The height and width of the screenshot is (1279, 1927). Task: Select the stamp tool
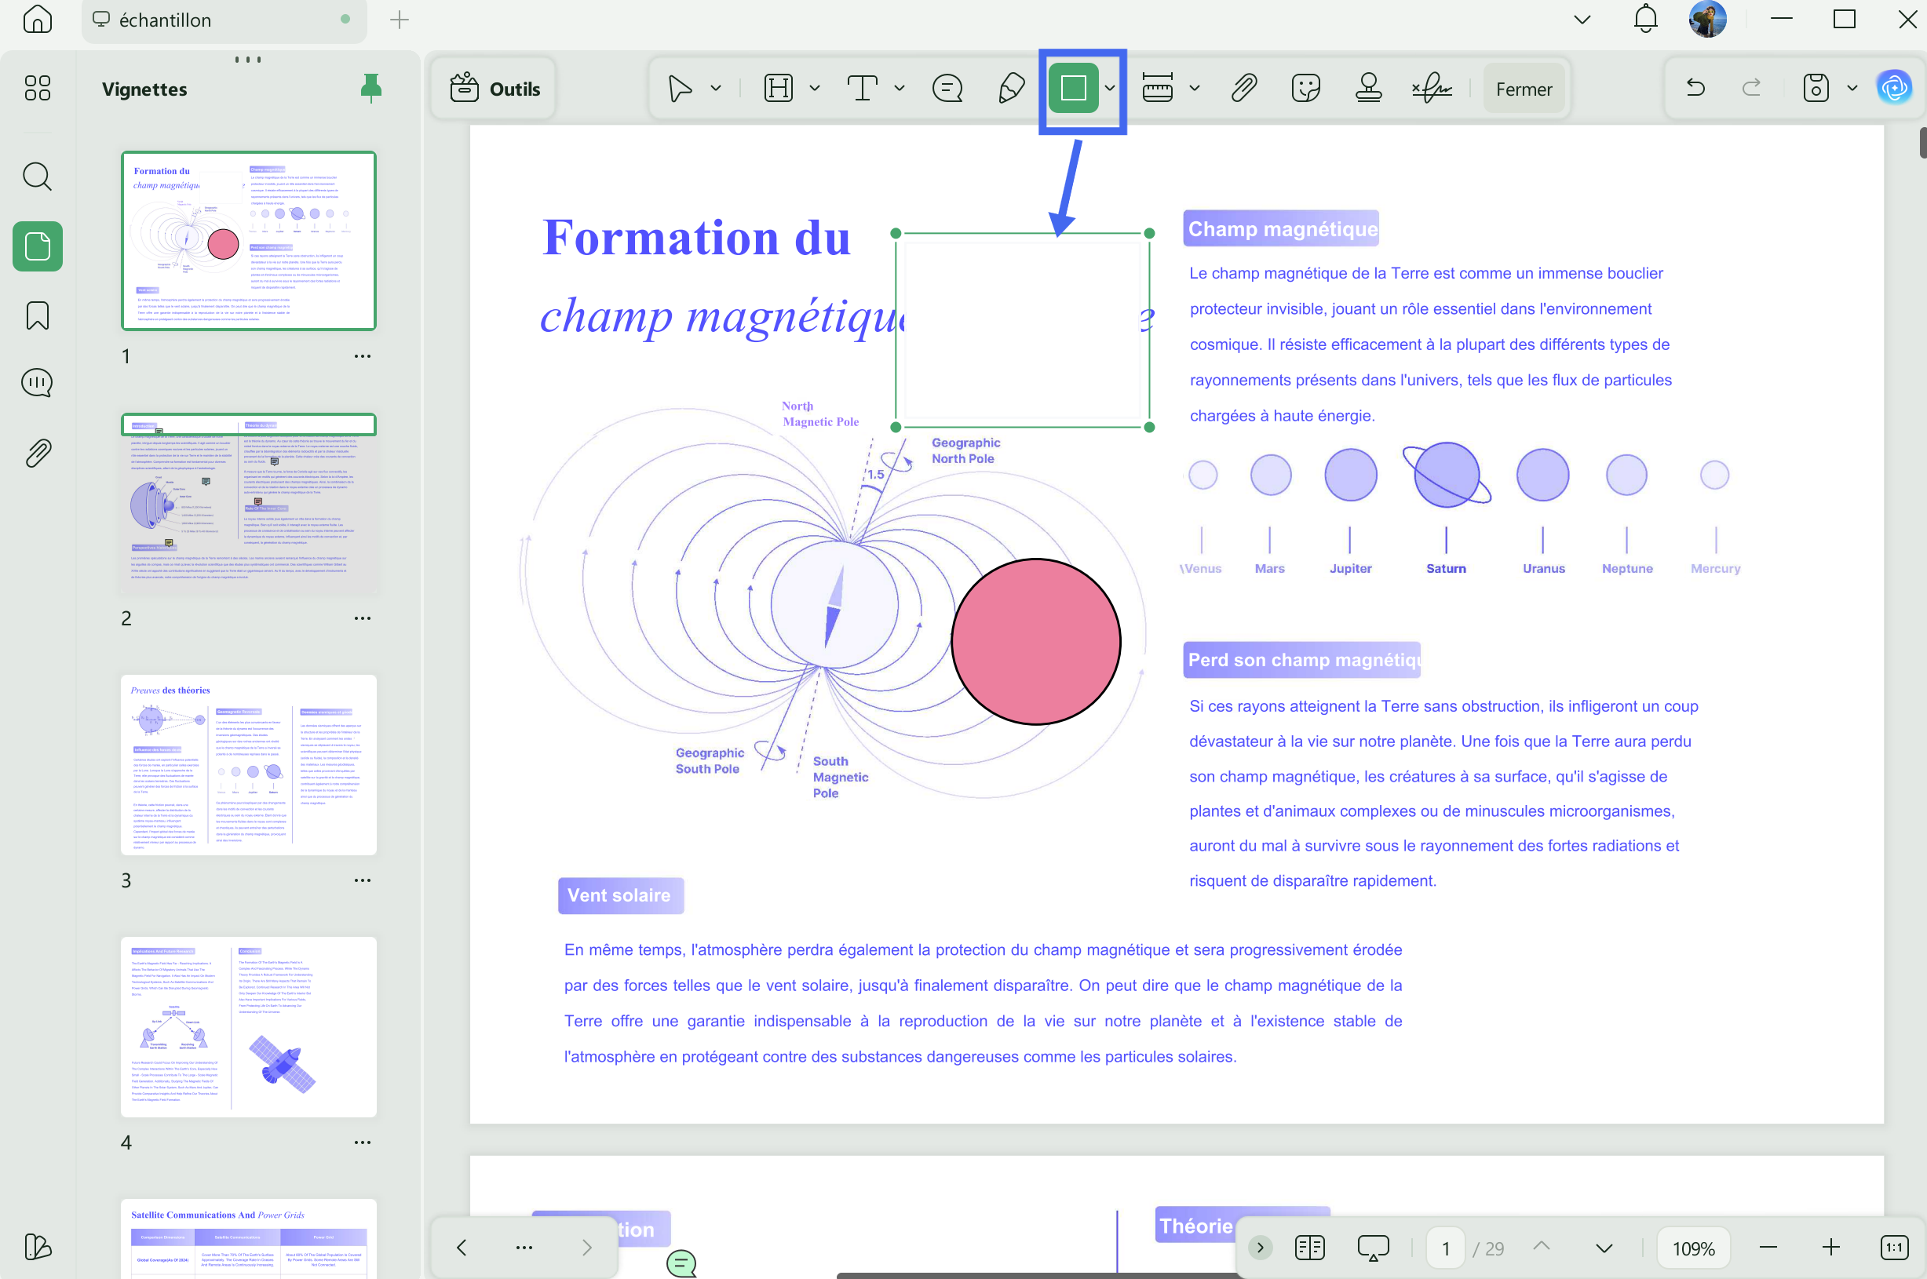pos(1368,88)
